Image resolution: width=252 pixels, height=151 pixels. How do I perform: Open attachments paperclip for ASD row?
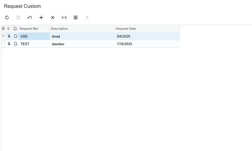[9, 36]
